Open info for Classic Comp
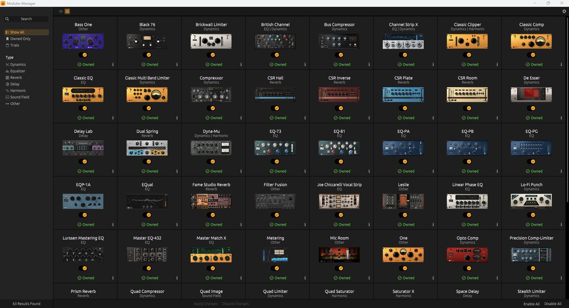The height and width of the screenshot is (308, 569). pos(561,64)
